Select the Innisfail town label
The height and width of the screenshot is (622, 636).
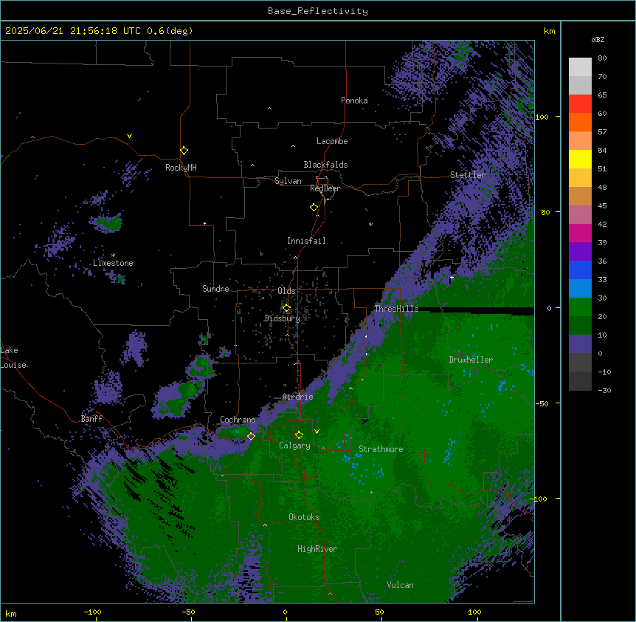pyautogui.click(x=306, y=241)
